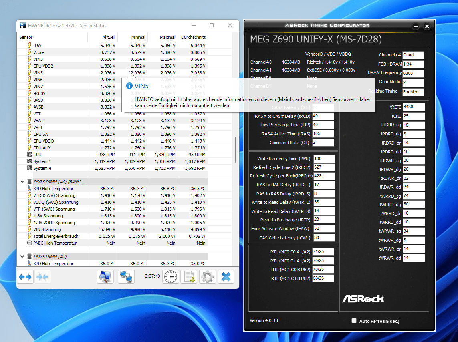Click the Sensor column header
The image size is (458, 342).
pyautogui.click(x=52, y=37)
